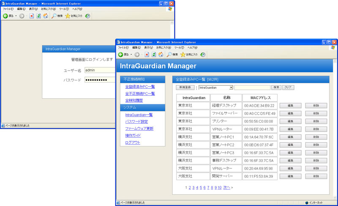Click 削除 button for プリンター row
Image resolution: width=338 pixels, height=206 pixels.
(x=316, y=121)
